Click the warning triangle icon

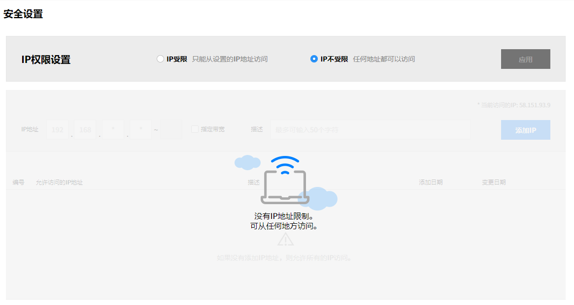(285, 240)
